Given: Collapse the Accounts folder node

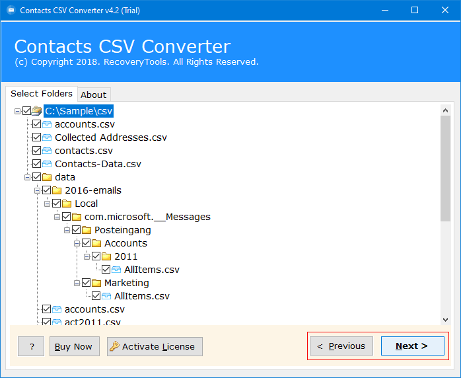Looking at the screenshot, I should pos(77,244).
